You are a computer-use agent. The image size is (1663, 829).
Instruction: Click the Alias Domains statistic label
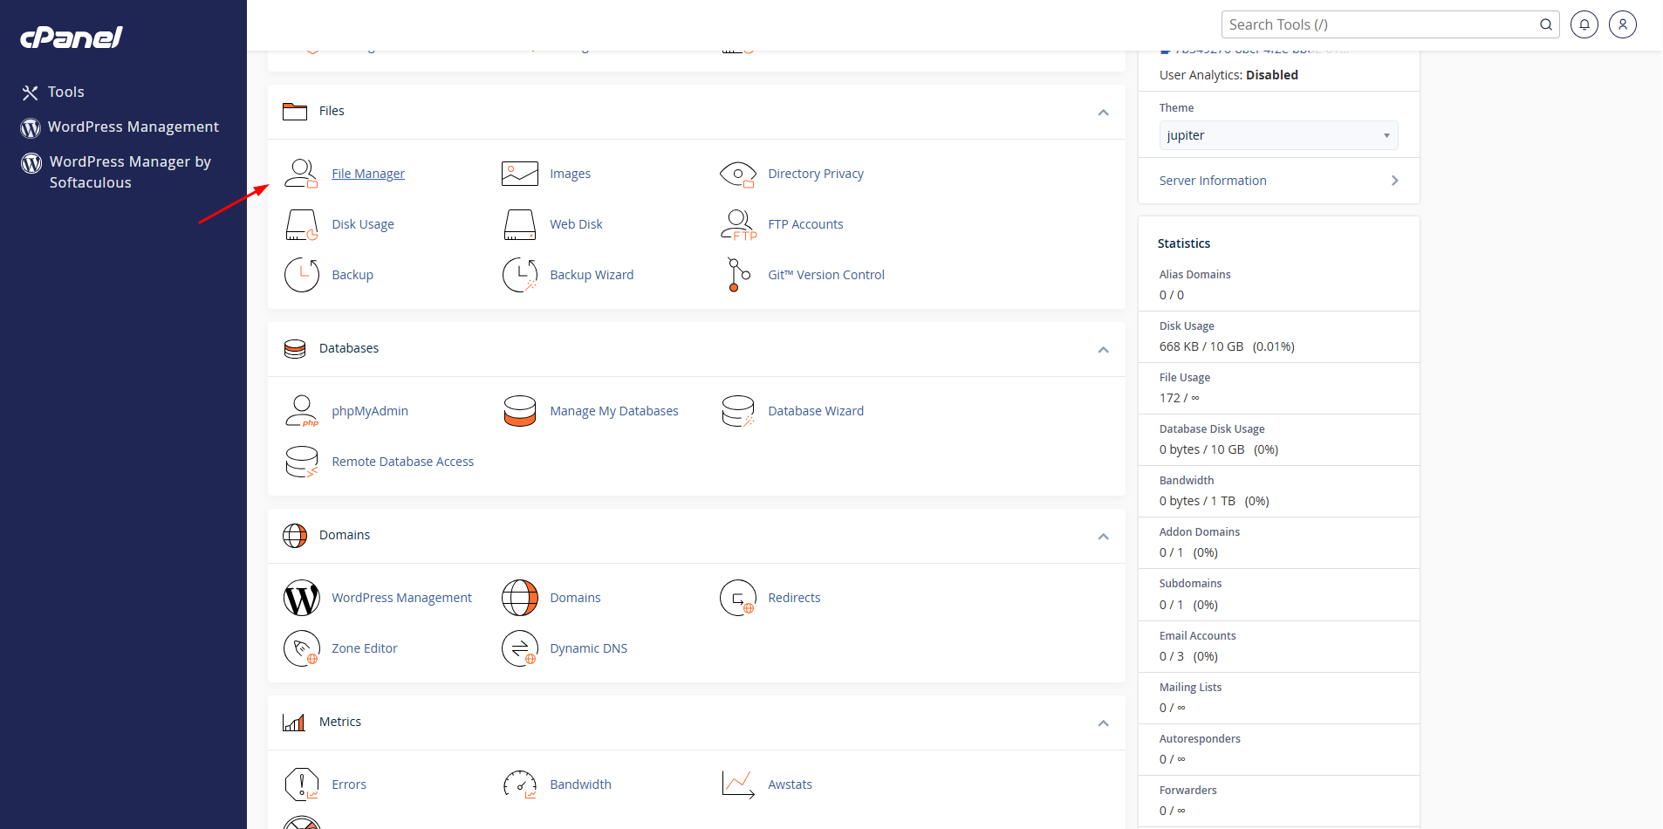point(1195,274)
